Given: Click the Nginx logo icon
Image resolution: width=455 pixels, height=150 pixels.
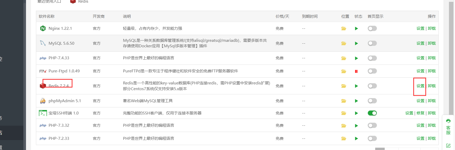Looking at the screenshot, I should click(x=43, y=28).
